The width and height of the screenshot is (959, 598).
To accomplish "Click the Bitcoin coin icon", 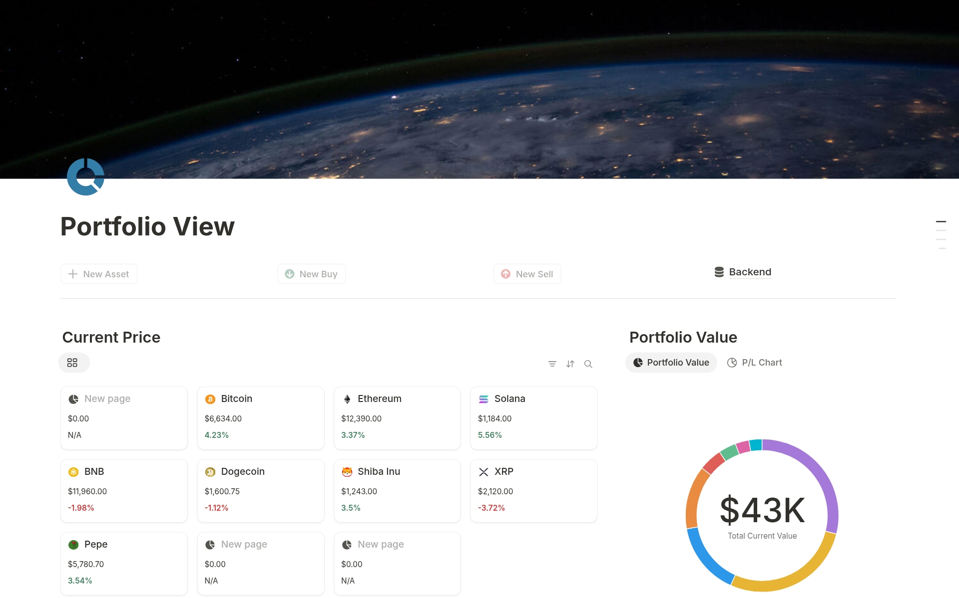I will tap(210, 399).
